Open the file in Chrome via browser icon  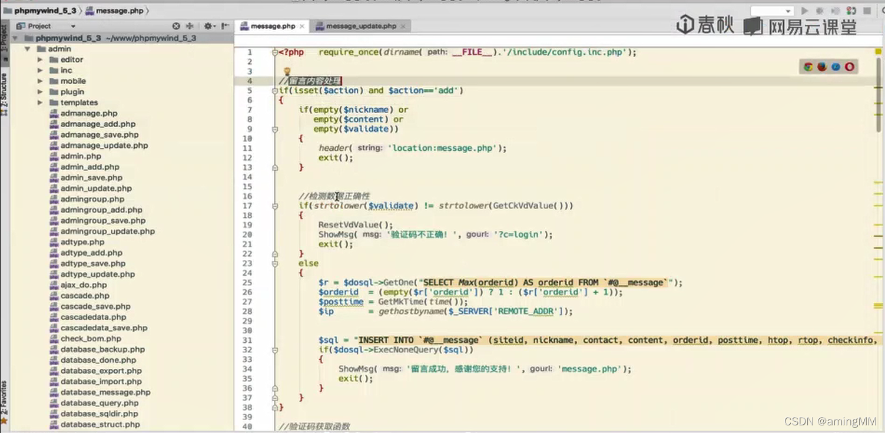point(808,67)
